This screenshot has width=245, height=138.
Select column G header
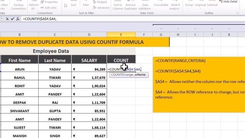tap(161, 34)
